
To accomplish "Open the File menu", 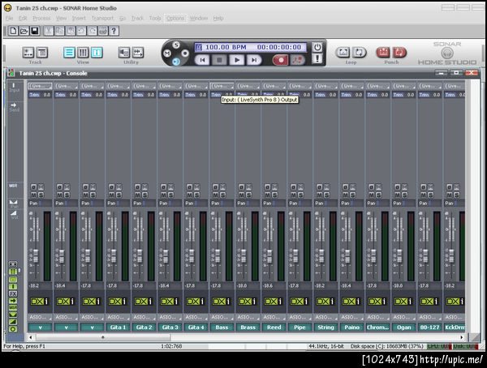I will [9, 19].
